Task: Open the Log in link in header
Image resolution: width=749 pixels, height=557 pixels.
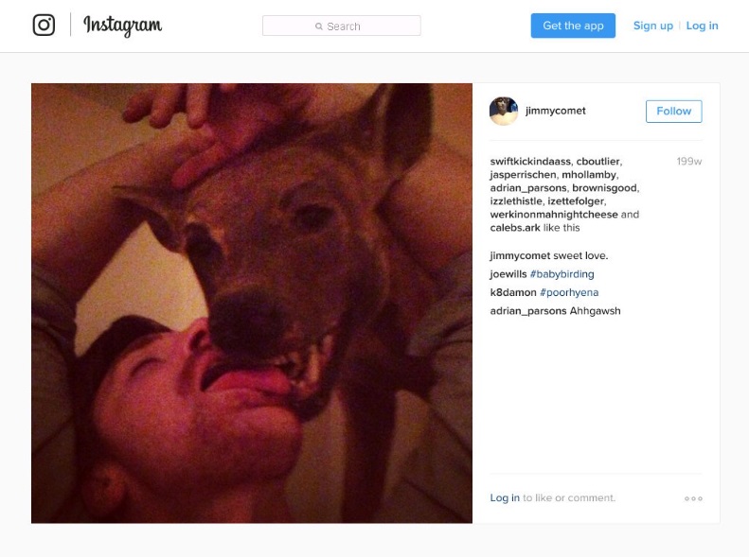Action: click(x=702, y=26)
